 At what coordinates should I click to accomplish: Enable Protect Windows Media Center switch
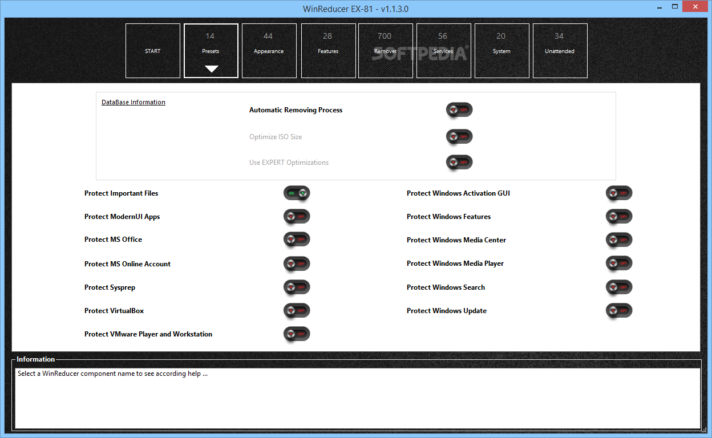(x=619, y=240)
